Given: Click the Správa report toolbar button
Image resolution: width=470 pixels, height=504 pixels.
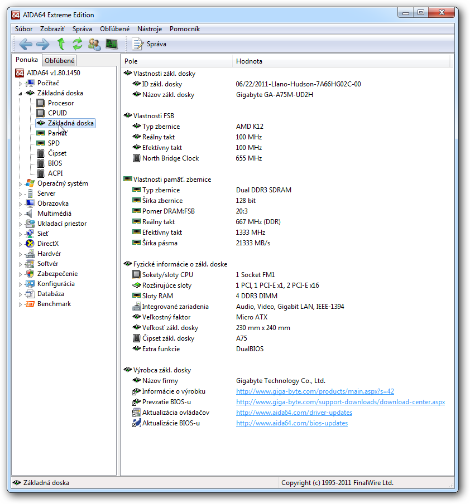Looking at the screenshot, I should tap(150, 44).
